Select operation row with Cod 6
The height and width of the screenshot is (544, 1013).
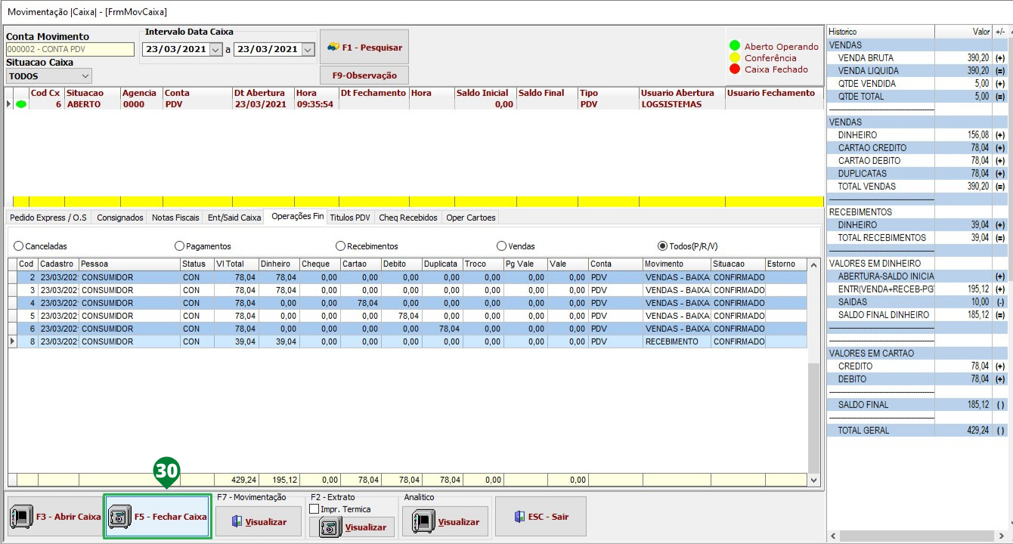[x=408, y=329]
